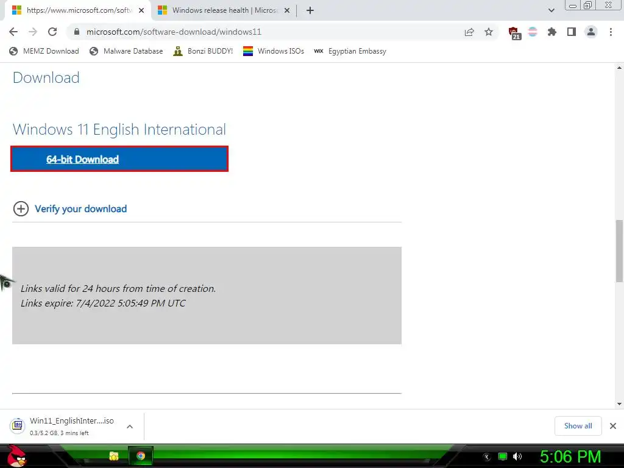Close the microsoft.com software tab

point(141,10)
